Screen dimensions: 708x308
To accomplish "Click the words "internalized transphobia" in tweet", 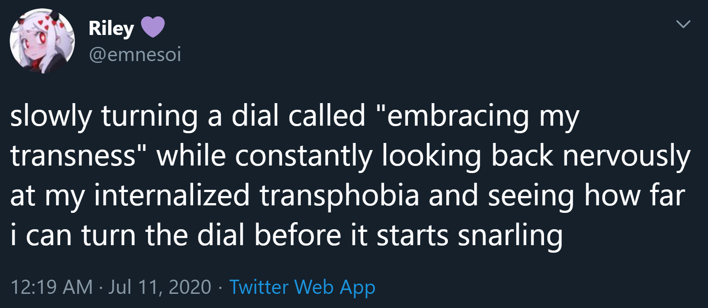I will [x=256, y=196].
